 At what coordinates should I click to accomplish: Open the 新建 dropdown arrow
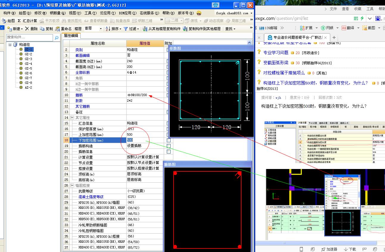click(x=22, y=29)
